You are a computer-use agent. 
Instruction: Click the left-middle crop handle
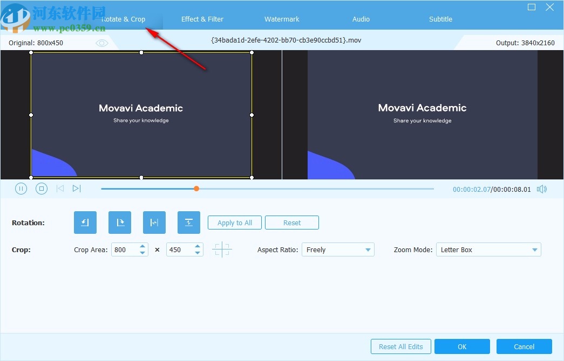coord(31,115)
